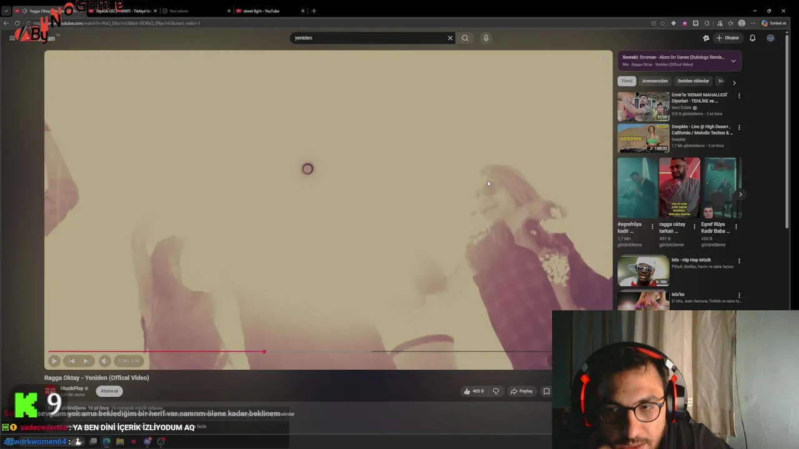
Task: Open browser three-dot settings menu
Action: click(x=752, y=23)
